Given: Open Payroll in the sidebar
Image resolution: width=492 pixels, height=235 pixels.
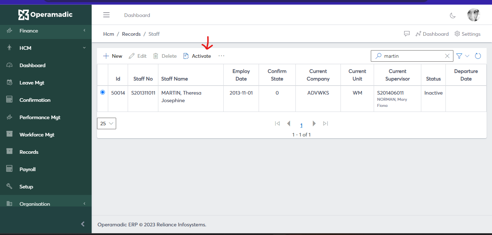Looking at the screenshot, I should point(46,169).
